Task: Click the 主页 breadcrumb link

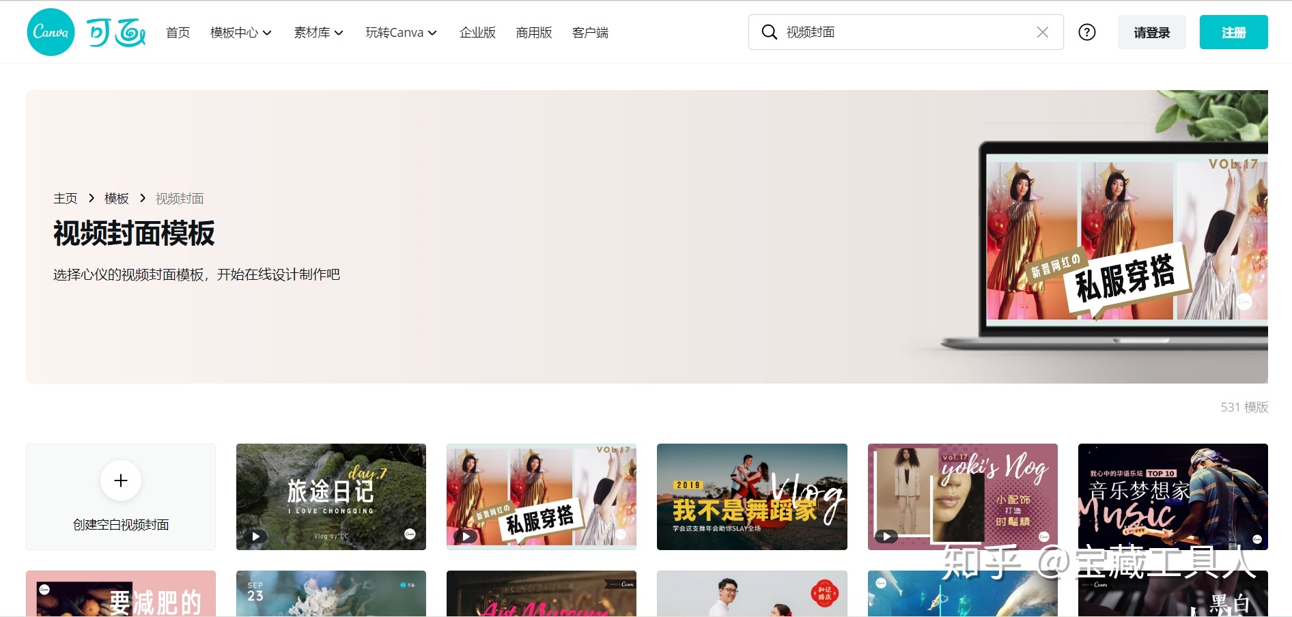Action: coord(66,199)
